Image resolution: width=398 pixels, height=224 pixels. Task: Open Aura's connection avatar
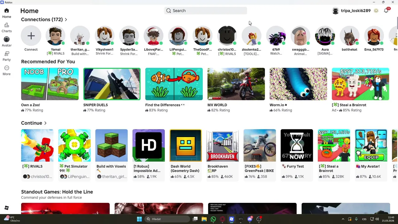pyautogui.click(x=325, y=36)
